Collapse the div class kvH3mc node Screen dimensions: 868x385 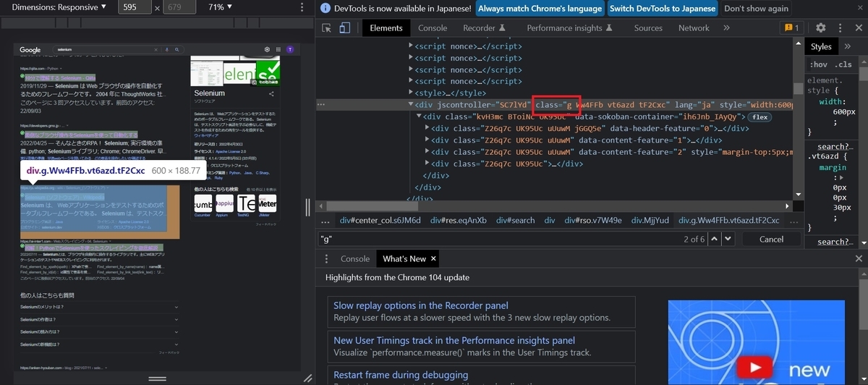(x=419, y=117)
